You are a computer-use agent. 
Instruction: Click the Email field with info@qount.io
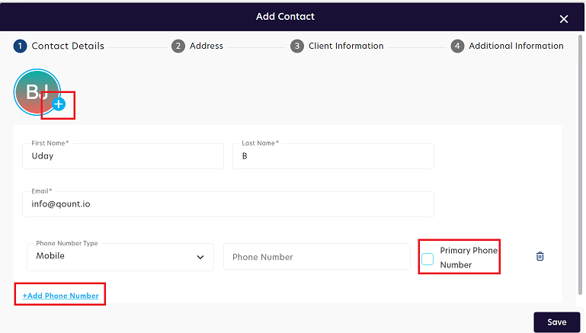(x=228, y=204)
